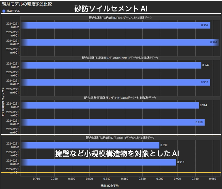This screenshot has width=222, height=189.
Task: Click the 0.957 bar in the 9データ section
Action: 115,25
